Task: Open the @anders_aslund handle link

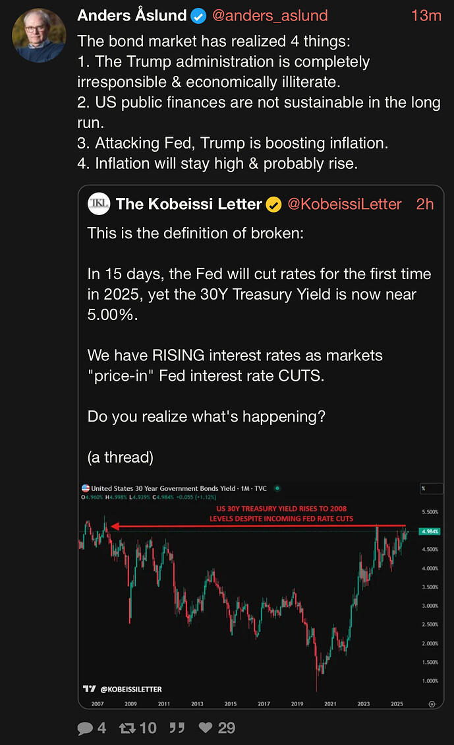Action: (x=270, y=15)
